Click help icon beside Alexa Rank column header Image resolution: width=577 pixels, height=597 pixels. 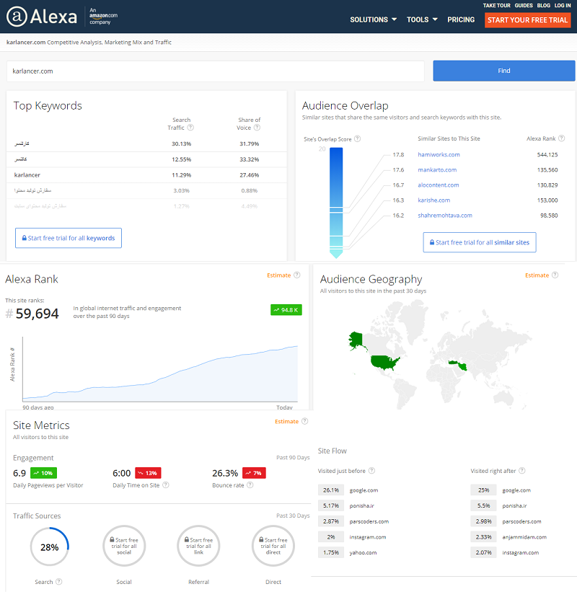coord(561,138)
